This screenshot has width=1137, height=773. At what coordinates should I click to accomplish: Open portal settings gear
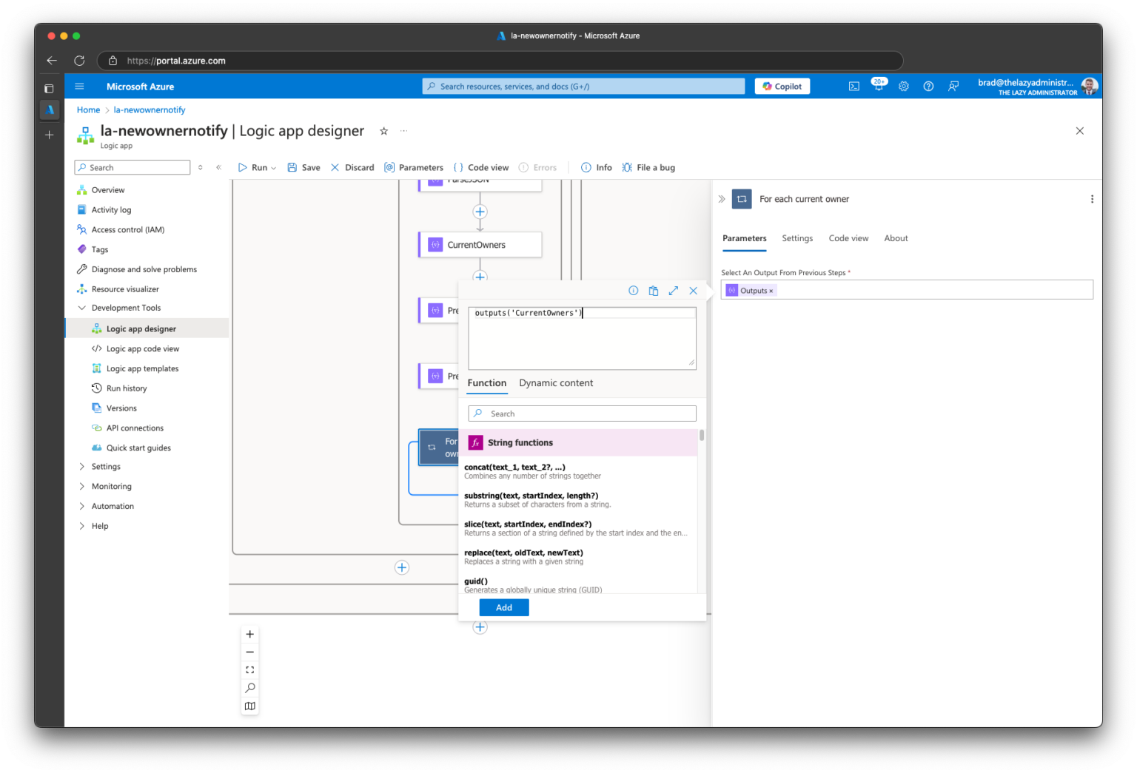click(904, 87)
